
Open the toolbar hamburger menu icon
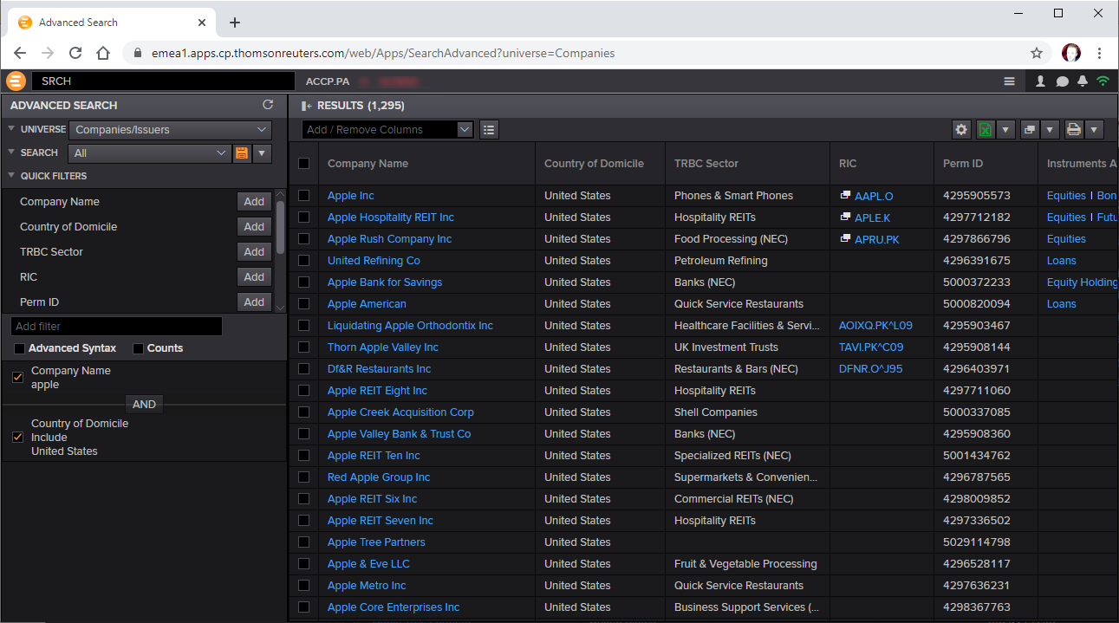1009,81
